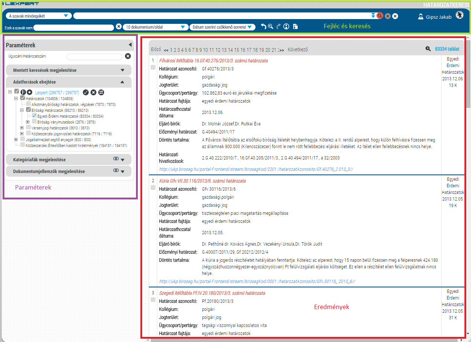Click the undo arrow icon in the header
Image resolution: width=471 pixels, height=342 pixels.
point(264,26)
